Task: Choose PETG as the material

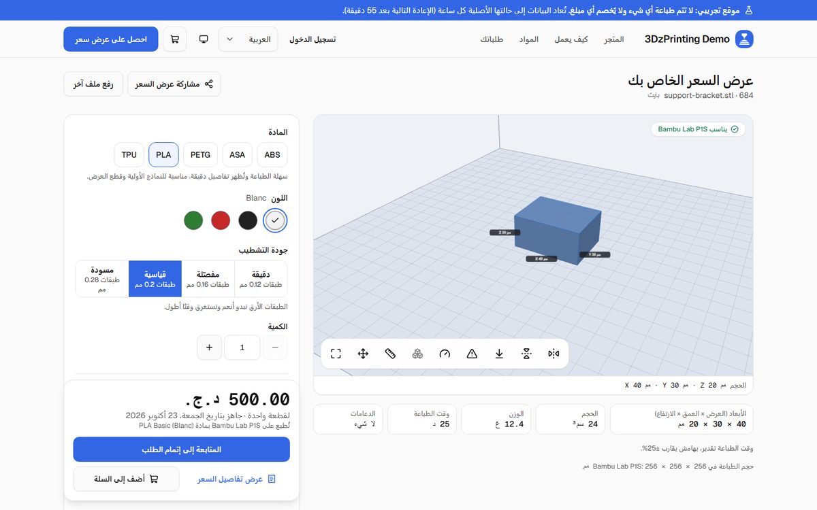Action: tap(201, 154)
